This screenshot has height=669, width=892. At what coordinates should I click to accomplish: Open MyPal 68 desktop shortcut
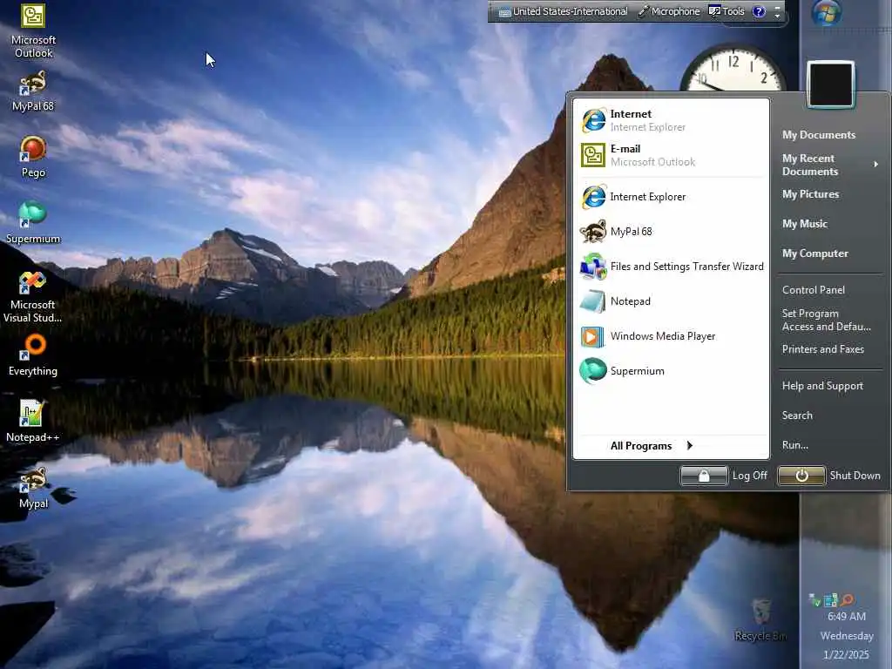(x=33, y=91)
